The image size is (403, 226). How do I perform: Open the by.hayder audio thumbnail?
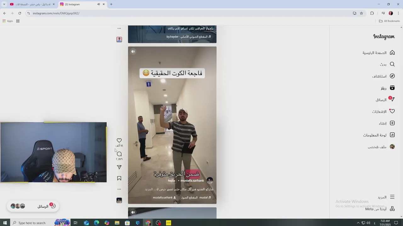pos(119,39)
